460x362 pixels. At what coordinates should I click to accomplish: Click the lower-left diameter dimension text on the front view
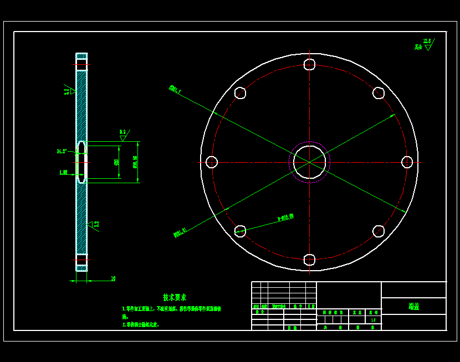click(180, 232)
